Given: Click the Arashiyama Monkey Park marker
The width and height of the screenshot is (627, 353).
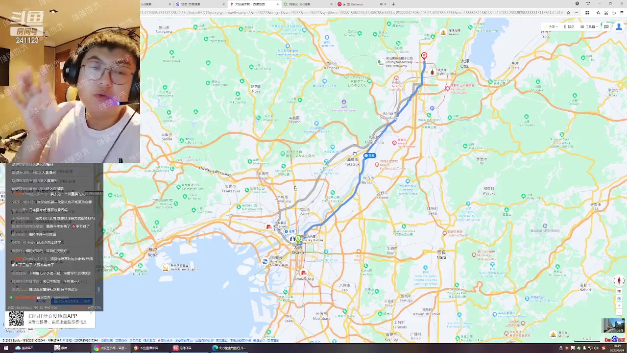Looking at the screenshot, I should tap(381, 62).
